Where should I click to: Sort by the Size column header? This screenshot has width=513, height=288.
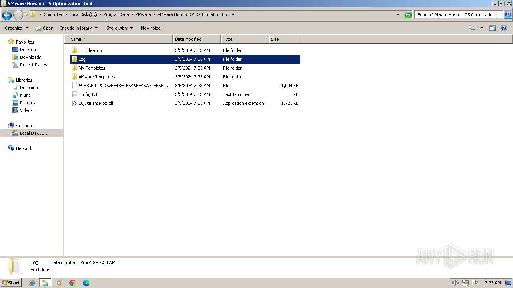(x=285, y=39)
